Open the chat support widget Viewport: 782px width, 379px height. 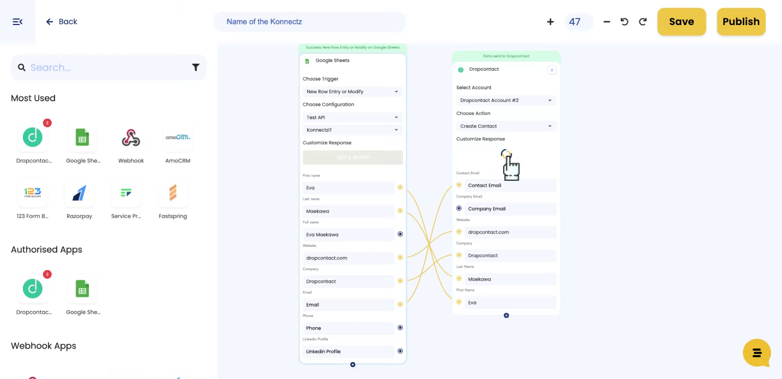click(x=757, y=353)
